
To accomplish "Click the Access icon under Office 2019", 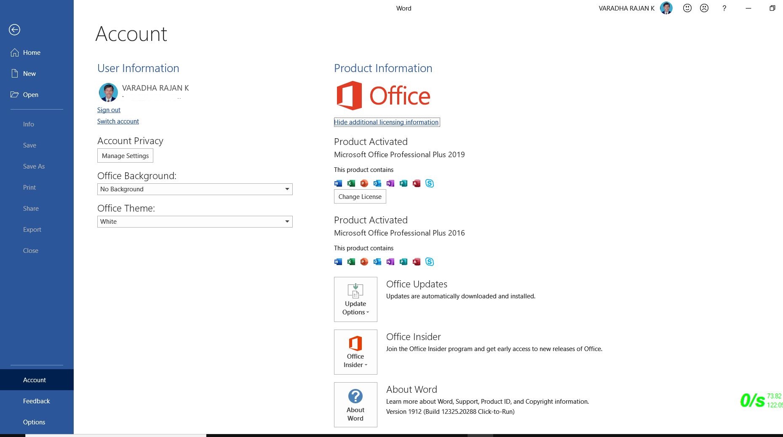I will coord(417,183).
